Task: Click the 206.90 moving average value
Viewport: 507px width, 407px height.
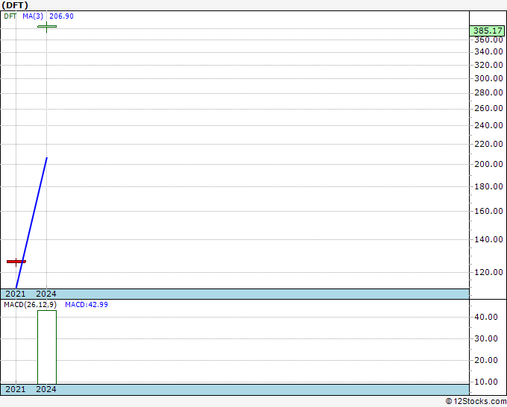Action: pos(61,16)
